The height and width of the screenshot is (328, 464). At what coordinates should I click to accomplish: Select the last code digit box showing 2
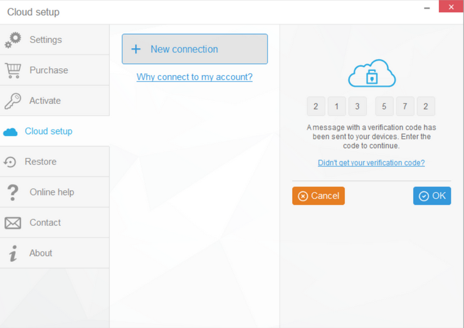tap(426, 106)
